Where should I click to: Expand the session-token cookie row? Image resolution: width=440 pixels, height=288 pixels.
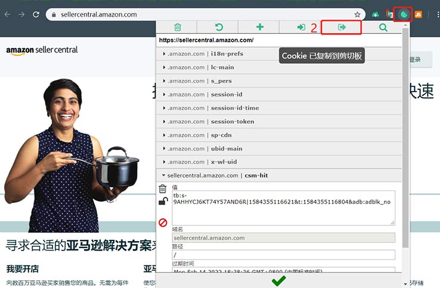click(x=279, y=121)
